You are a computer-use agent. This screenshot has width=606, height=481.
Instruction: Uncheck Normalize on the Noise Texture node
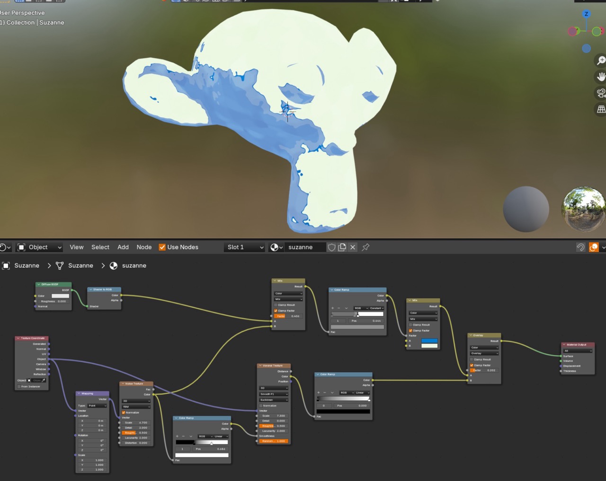[x=124, y=412]
